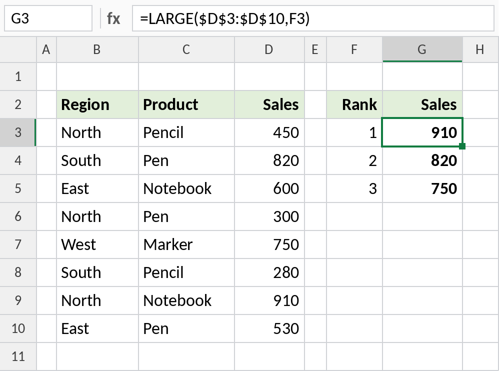Select cell D9 with value 910

tap(269, 300)
